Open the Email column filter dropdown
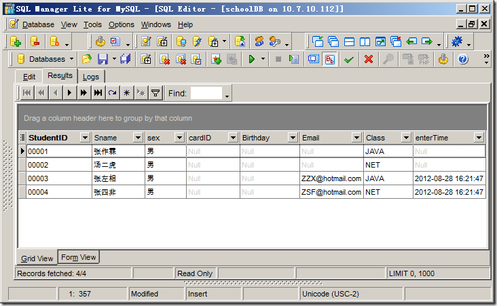Image resolution: width=497 pixels, height=306 pixels. tap(356, 138)
